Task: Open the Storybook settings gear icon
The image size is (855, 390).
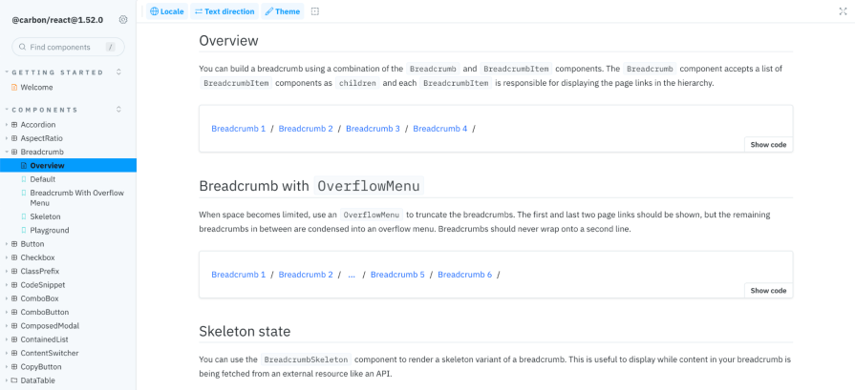Action: [123, 20]
